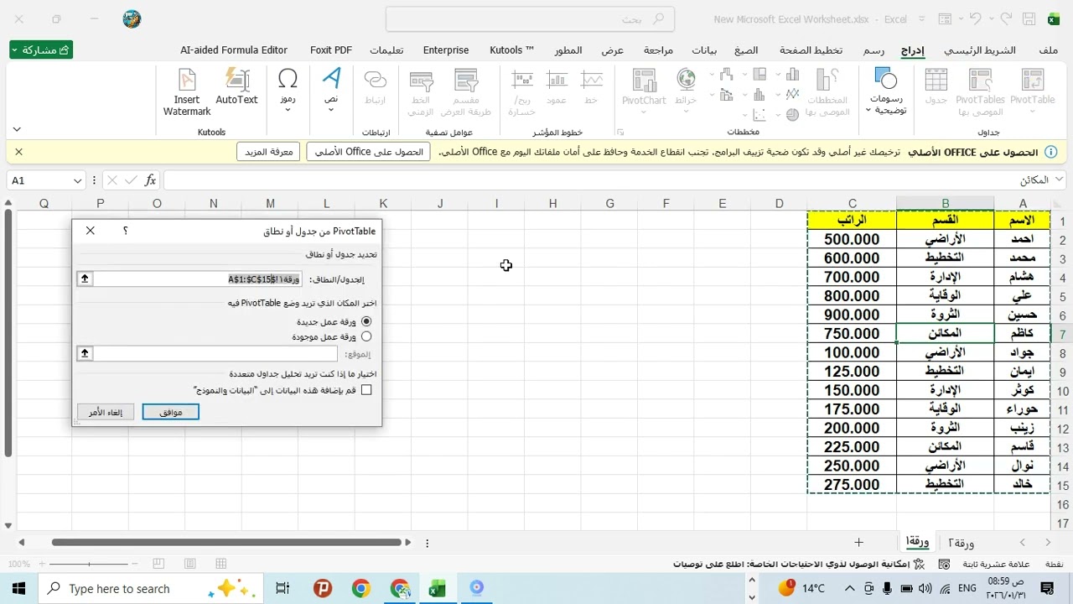Click the collapse-dialog arrow beside Table/Range field
This screenshot has height=604, width=1073.
tap(85, 279)
